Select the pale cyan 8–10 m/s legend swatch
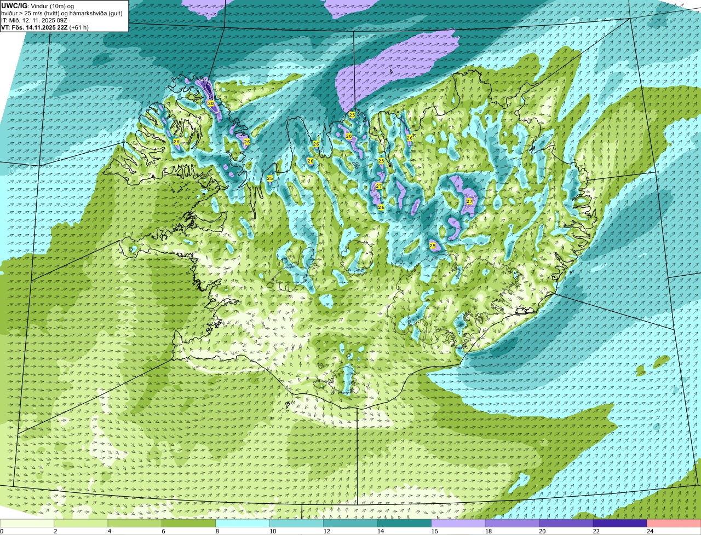Viewport: 701px width, 535px height. pos(243,523)
